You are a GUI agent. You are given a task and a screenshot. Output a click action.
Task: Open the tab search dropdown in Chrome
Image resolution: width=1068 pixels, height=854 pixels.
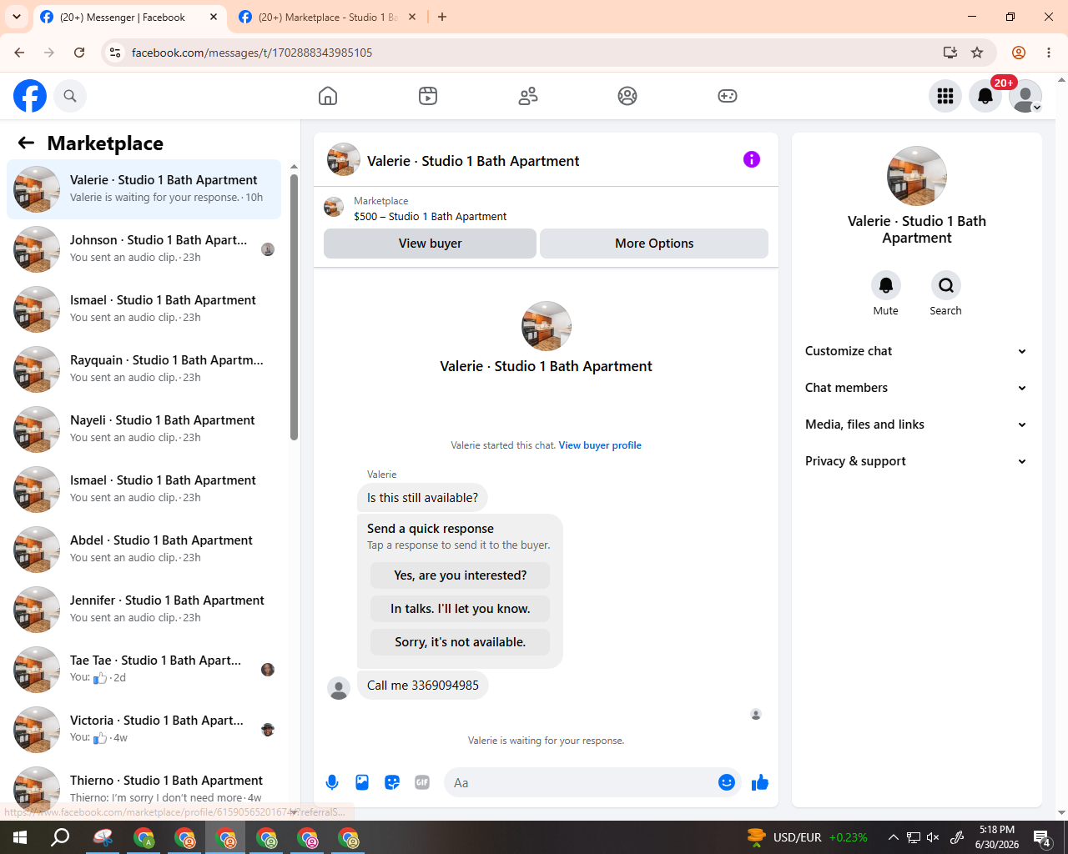click(x=16, y=17)
